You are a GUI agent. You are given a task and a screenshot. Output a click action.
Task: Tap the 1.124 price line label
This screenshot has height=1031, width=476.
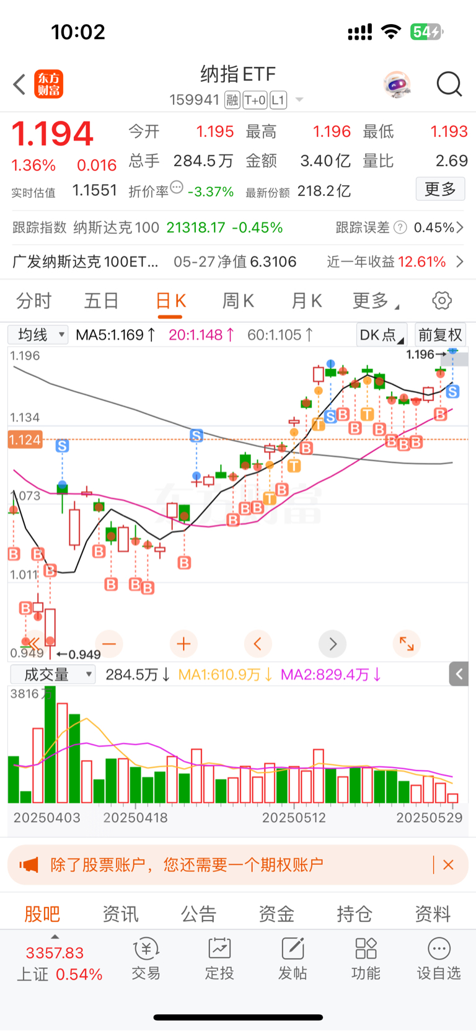(25, 440)
